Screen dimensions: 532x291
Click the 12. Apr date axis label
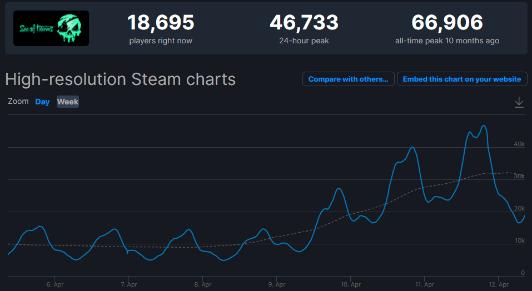coord(499,284)
